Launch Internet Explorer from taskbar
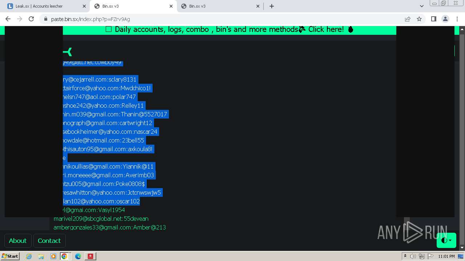This screenshot has width=465, height=261. click(29, 256)
